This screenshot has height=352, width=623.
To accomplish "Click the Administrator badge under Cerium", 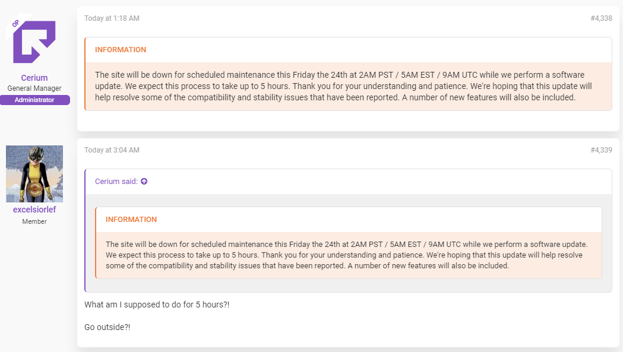I will coord(34,100).
